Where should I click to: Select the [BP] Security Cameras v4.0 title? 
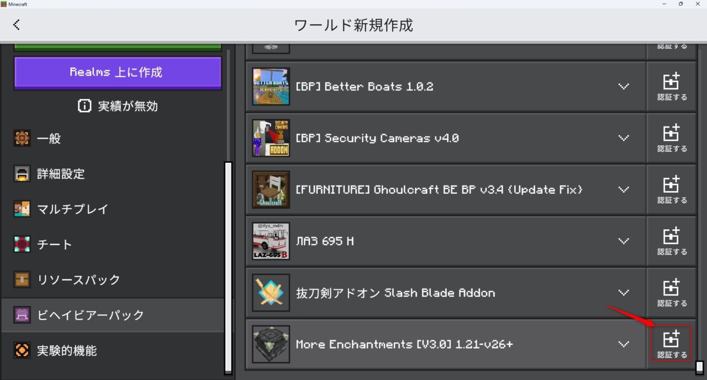377,138
